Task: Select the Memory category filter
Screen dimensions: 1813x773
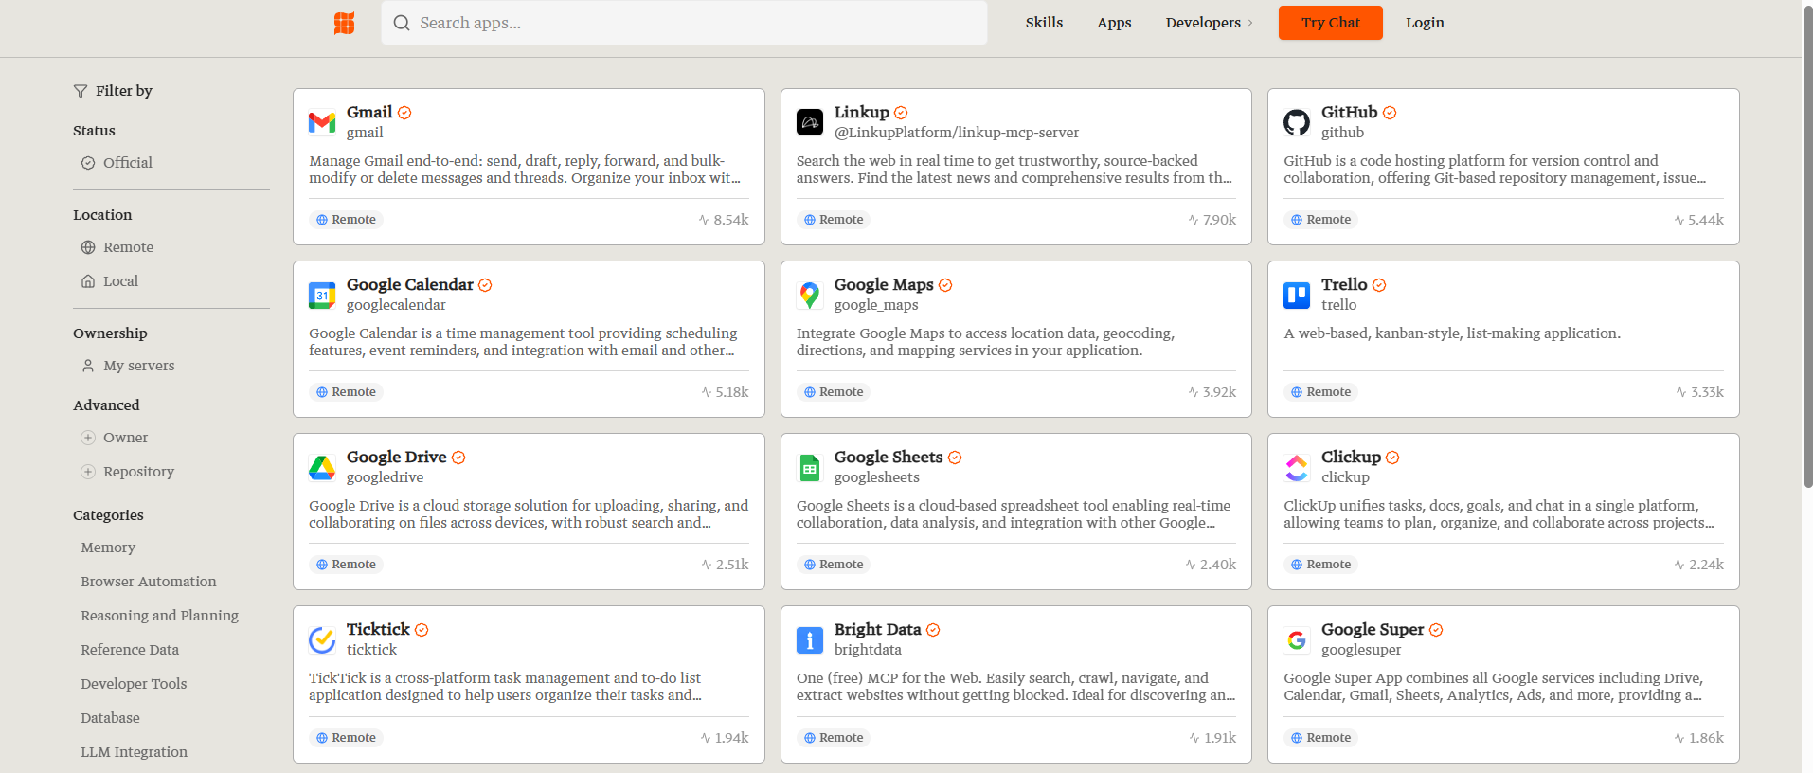Action: click(108, 548)
